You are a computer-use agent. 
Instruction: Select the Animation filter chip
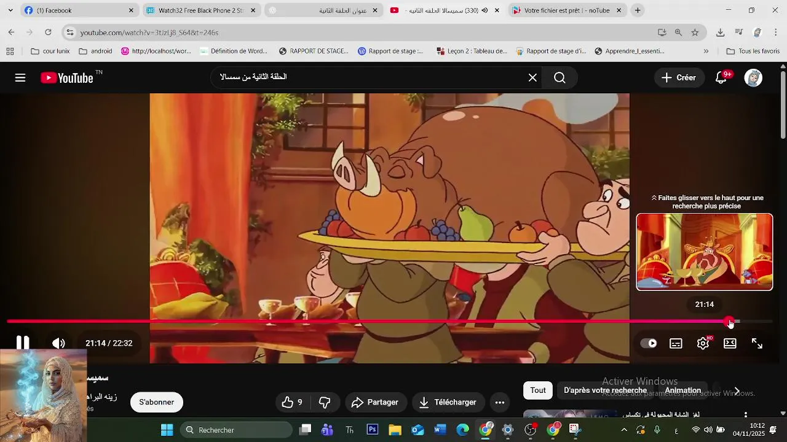coord(682,390)
